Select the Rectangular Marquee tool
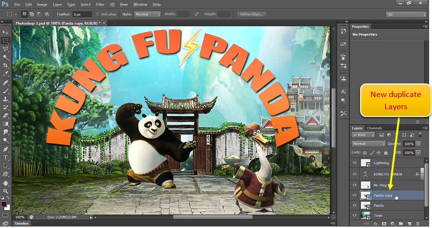Screen dimensions: 432x228 pos(5,41)
